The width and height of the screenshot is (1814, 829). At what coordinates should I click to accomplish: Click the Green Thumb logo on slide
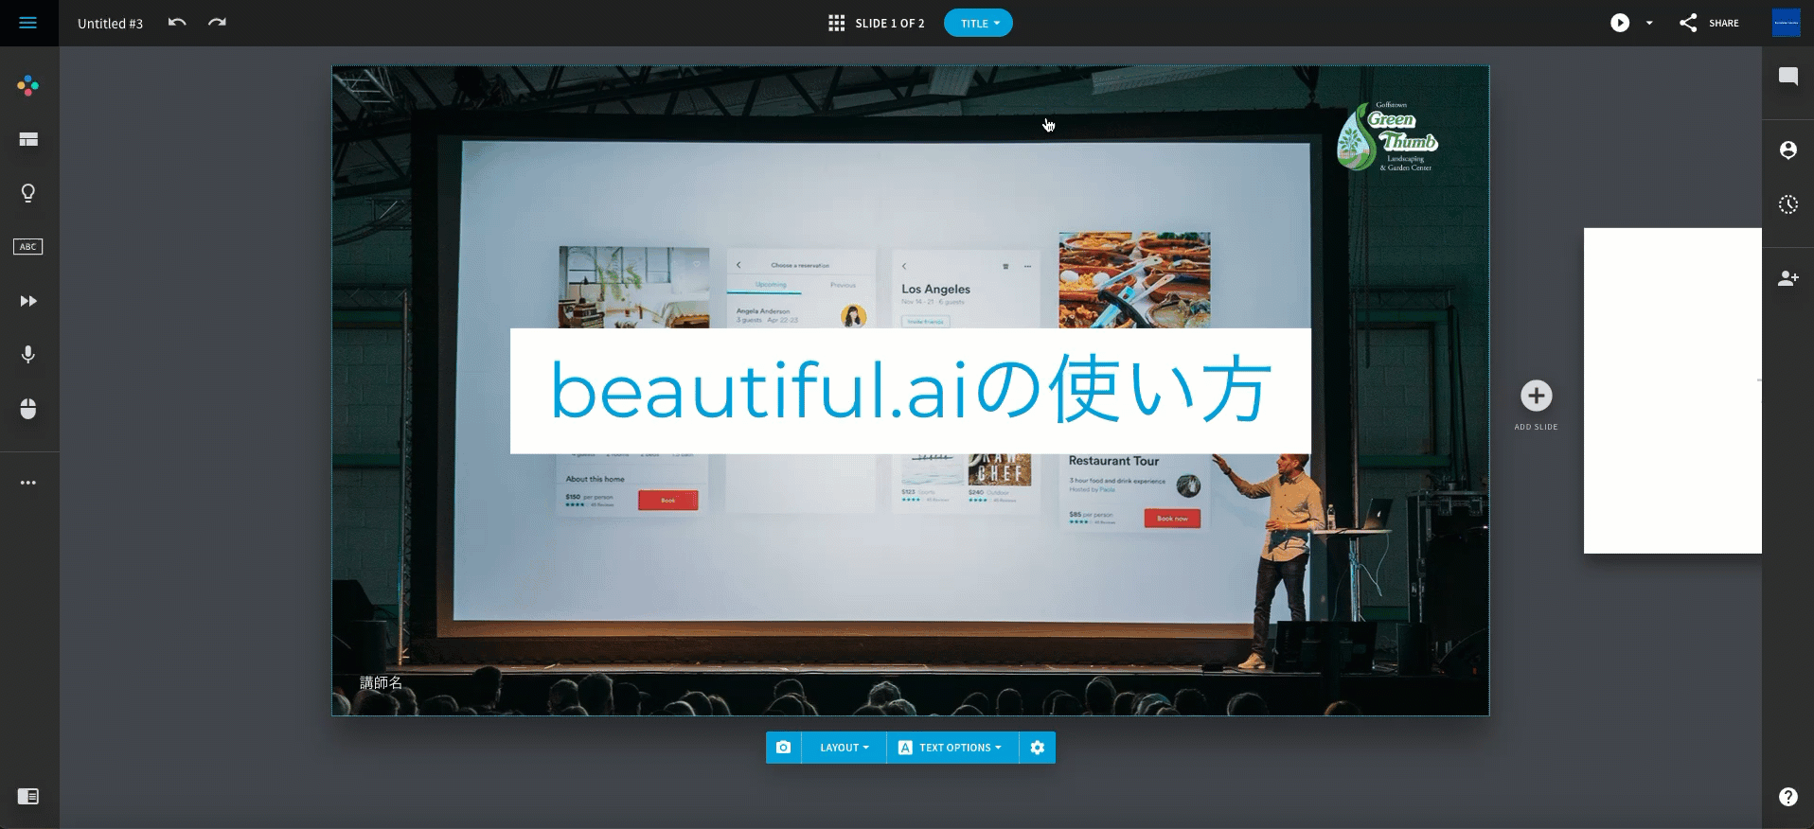point(1387,137)
